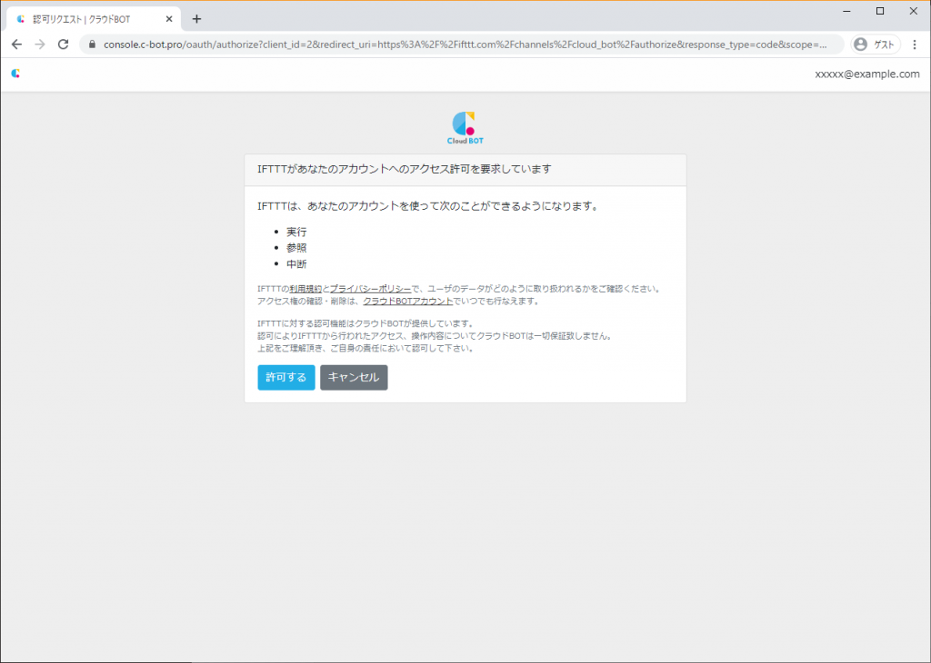931x663 pixels.
Task: Click the 許可する button
Action: tap(286, 377)
